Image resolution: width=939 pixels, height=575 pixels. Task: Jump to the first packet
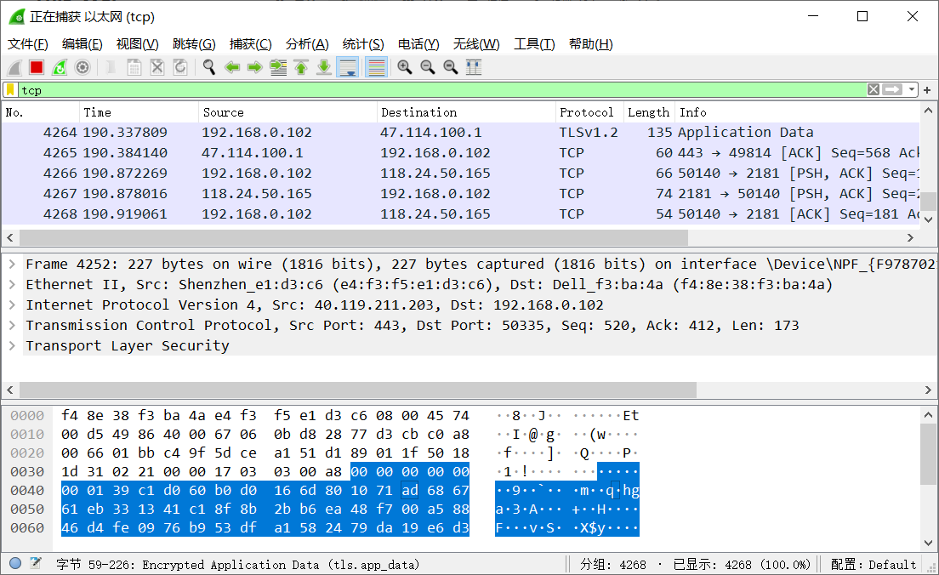tap(300, 67)
